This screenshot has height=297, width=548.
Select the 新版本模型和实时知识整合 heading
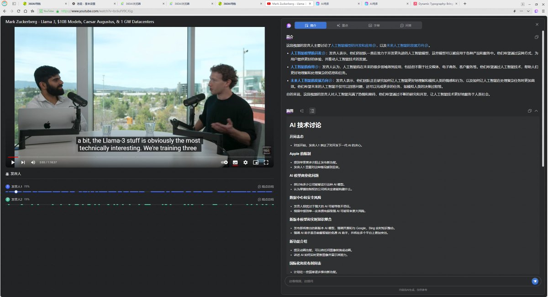(x=311, y=219)
